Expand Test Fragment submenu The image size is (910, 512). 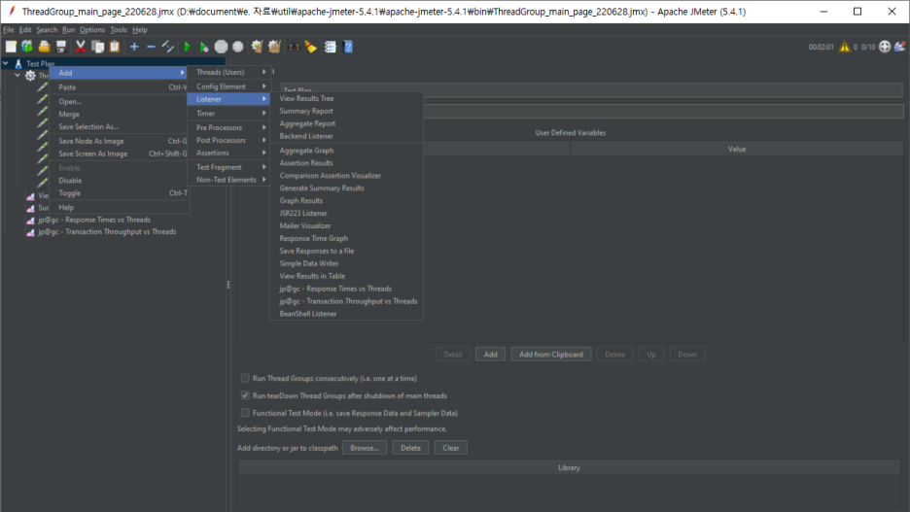tap(228, 167)
